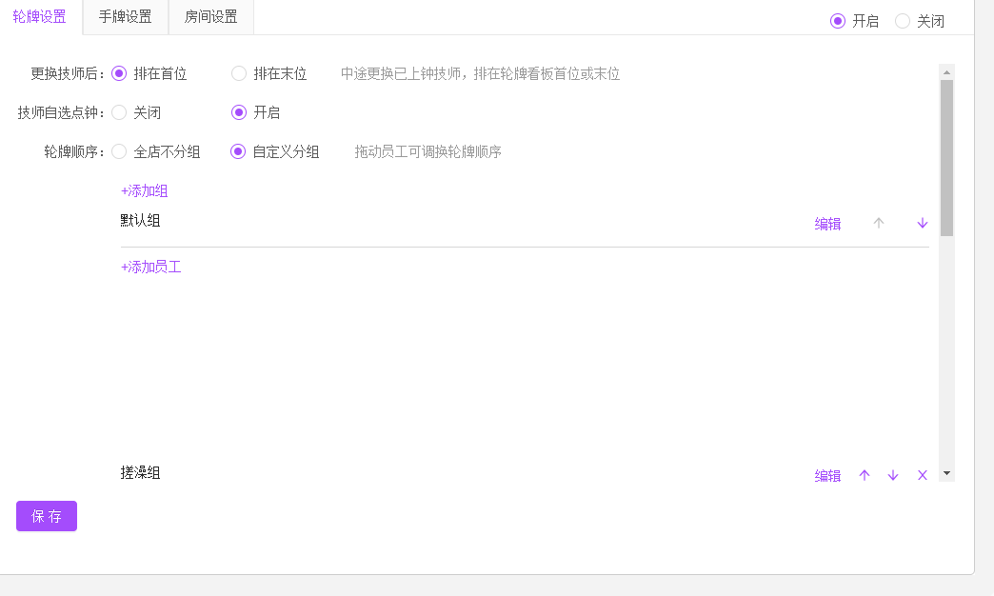Move 搓澡组 down with arrow icon
Image resolution: width=994 pixels, height=596 pixels.
click(893, 475)
